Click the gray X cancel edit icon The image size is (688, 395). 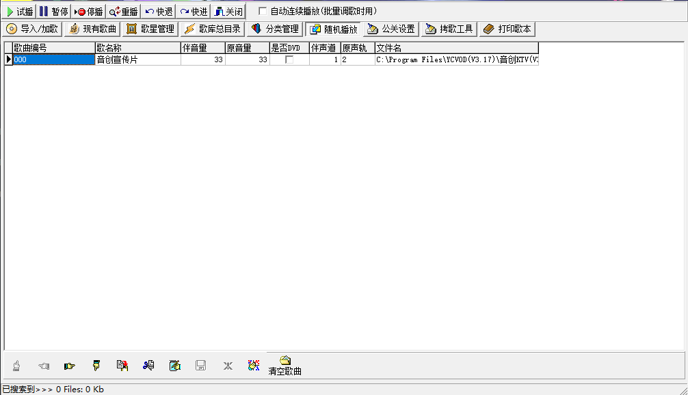(227, 366)
